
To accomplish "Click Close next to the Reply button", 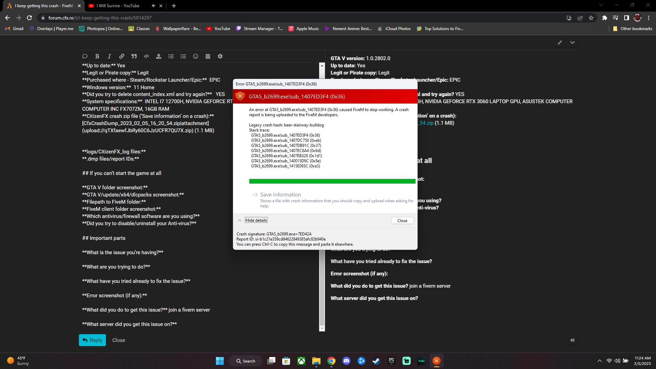I will (119, 340).
